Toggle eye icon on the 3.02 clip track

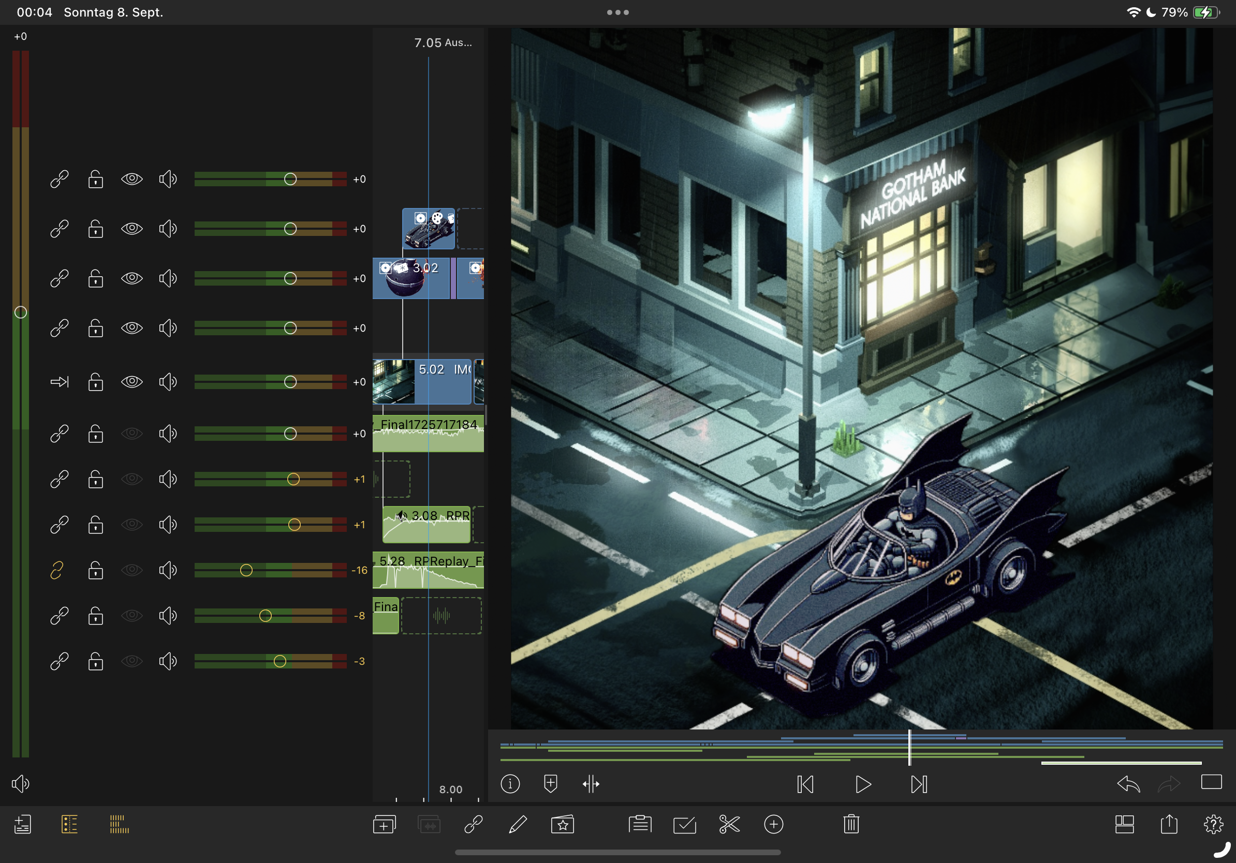[132, 278]
